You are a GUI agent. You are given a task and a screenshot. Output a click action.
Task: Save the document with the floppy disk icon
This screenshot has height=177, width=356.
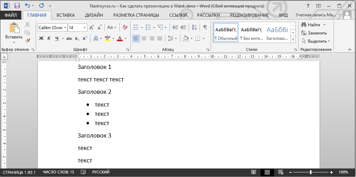click(x=17, y=6)
